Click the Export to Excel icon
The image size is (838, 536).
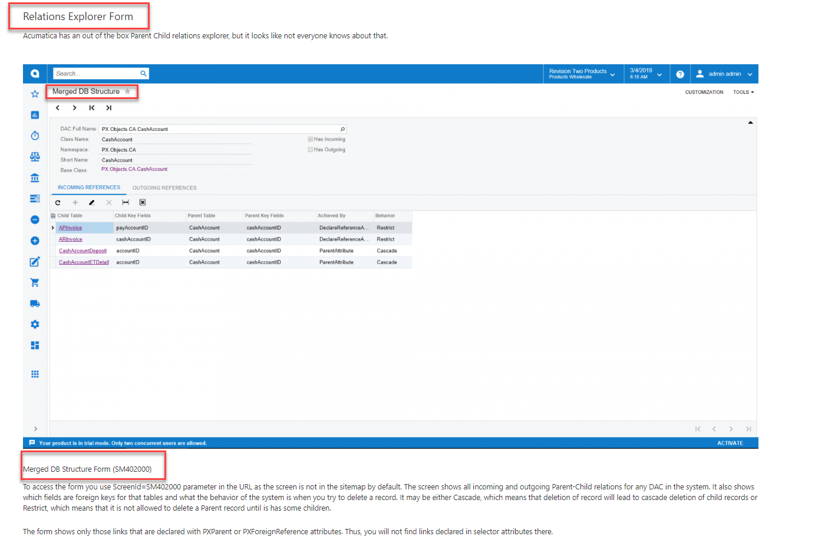143,202
